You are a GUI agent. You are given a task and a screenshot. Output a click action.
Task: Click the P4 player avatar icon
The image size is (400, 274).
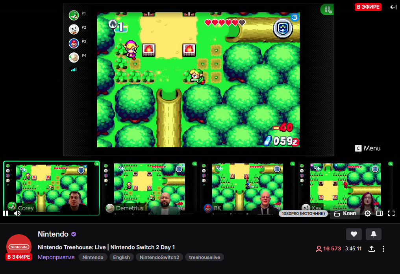click(x=74, y=57)
